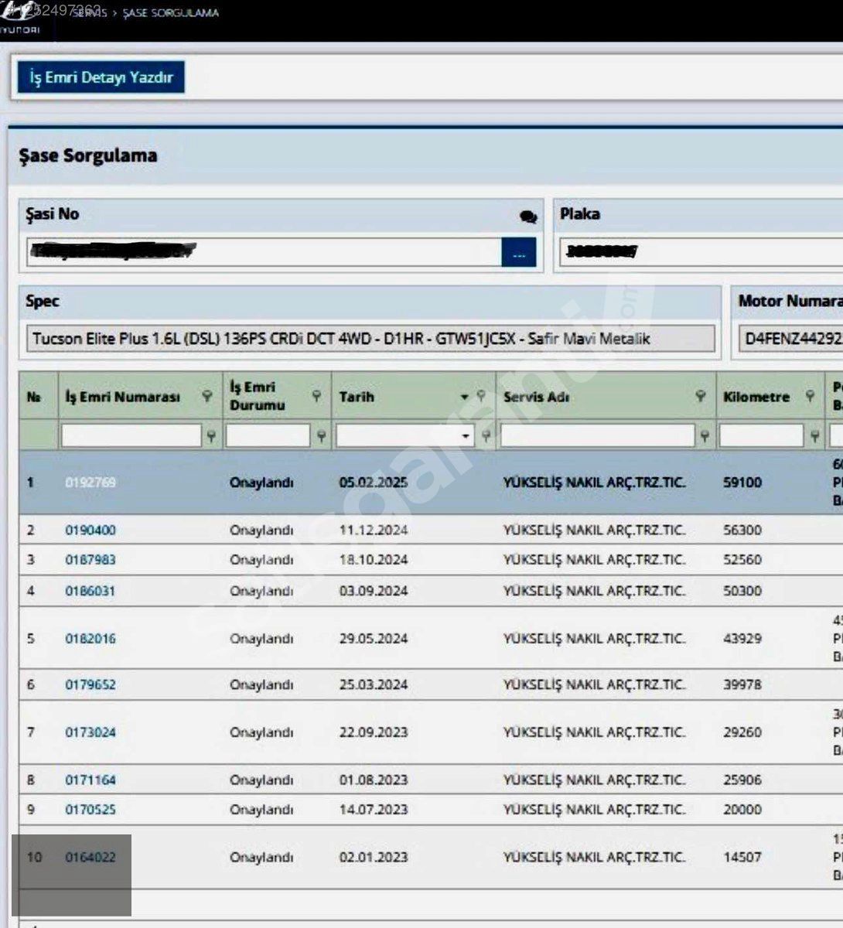843x928 pixels.
Task: Select the Spec text field
Action: coord(370,339)
